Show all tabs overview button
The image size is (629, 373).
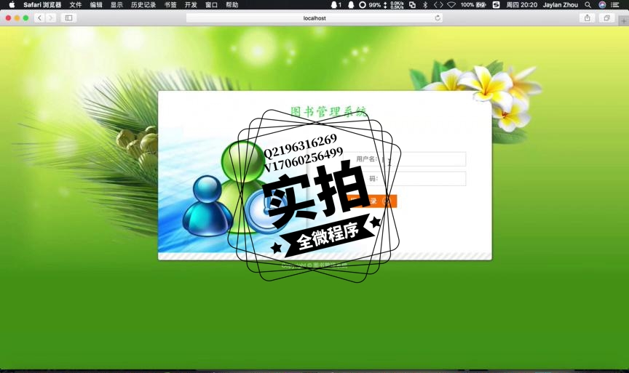pos(606,18)
